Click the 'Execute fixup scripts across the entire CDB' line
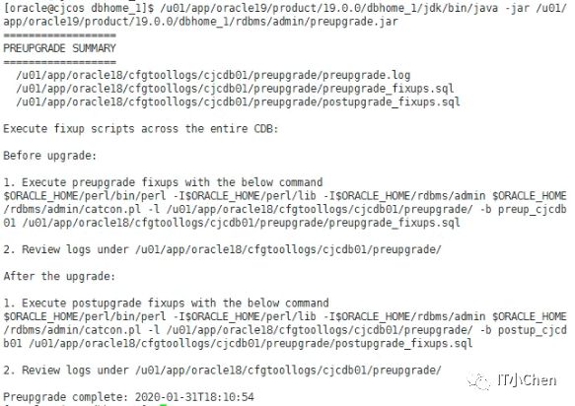This screenshot has width=575, height=406. (x=141, y=129)
